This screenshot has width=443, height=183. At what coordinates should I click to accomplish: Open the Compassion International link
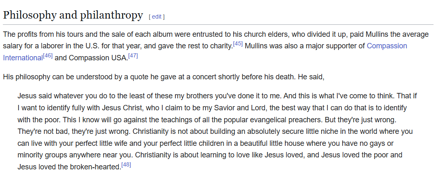coord(386,46)
